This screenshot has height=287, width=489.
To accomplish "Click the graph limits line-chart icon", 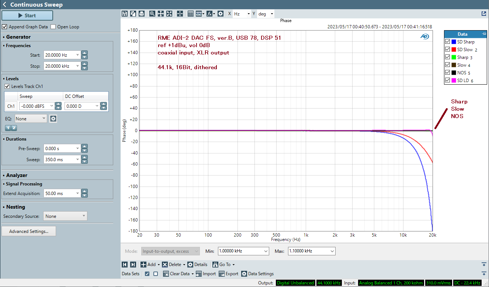I will click(199, 14).
